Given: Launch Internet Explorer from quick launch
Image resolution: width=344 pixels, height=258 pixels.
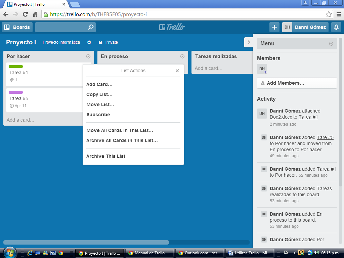Looking at the screenshot, I should (30, 253).
